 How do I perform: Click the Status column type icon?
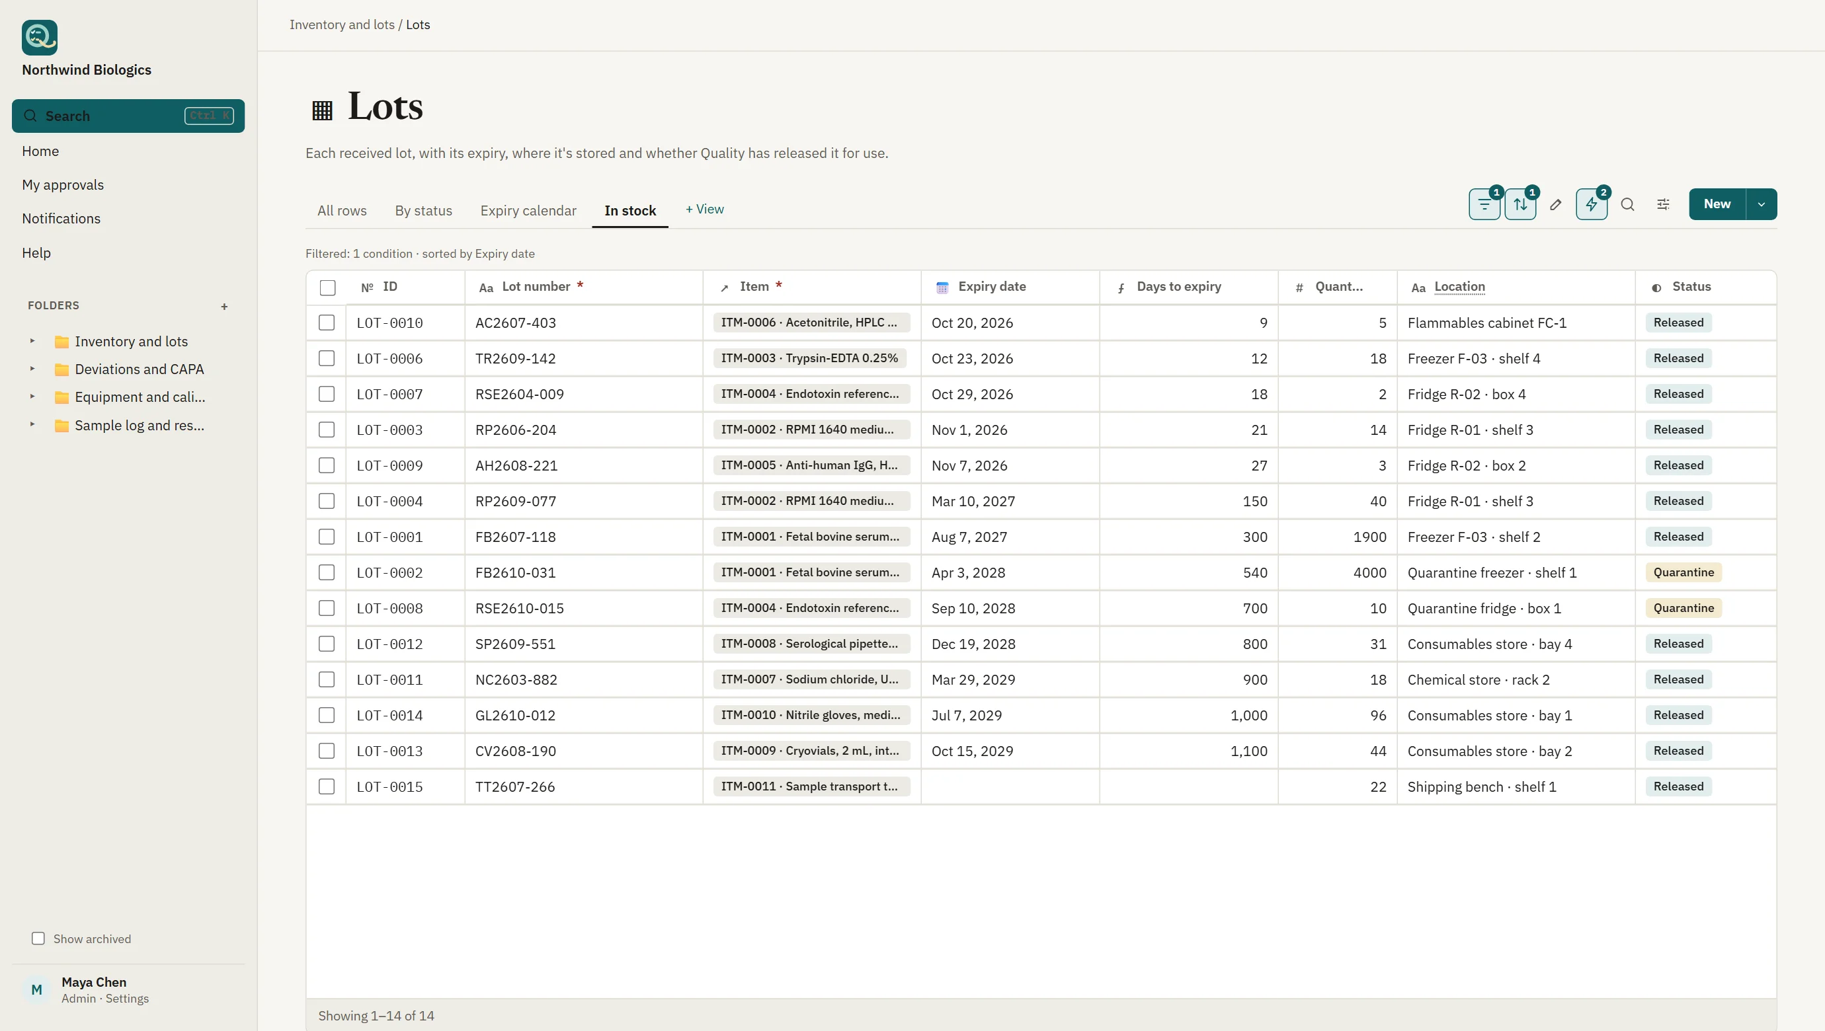(x=1656, y=287)
